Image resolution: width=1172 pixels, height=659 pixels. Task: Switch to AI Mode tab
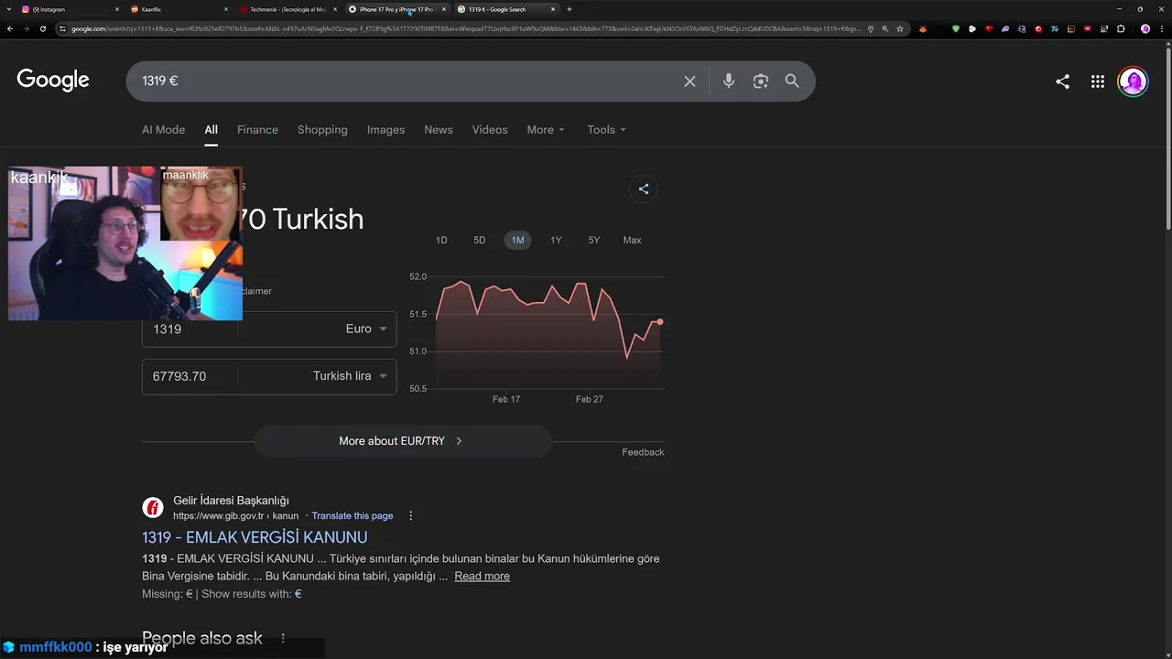pyautogui.click(x=163, y=130)
